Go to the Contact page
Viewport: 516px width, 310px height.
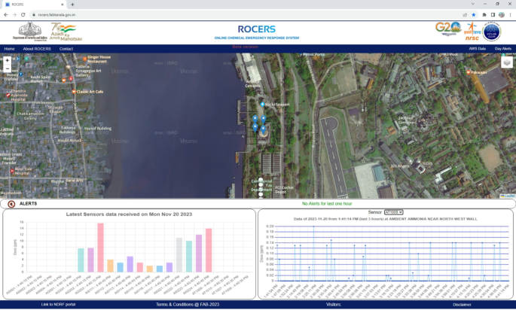click(66, 48)
